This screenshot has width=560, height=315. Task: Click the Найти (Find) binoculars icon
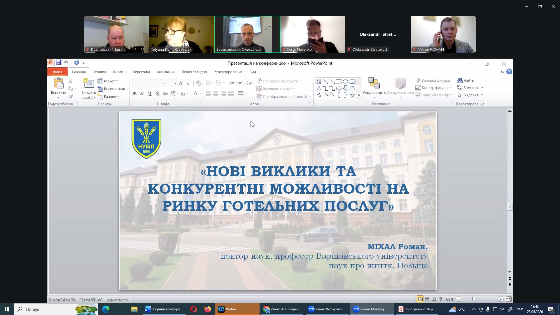coord(460,80)
